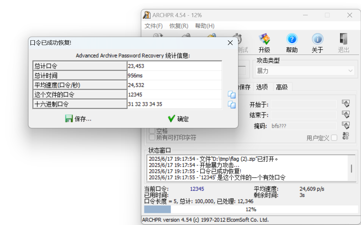This screenshot has height=225, width=361.
Task: Open the 帮助(H) menu
Action: pyautogui.click(x=205, y=26)
